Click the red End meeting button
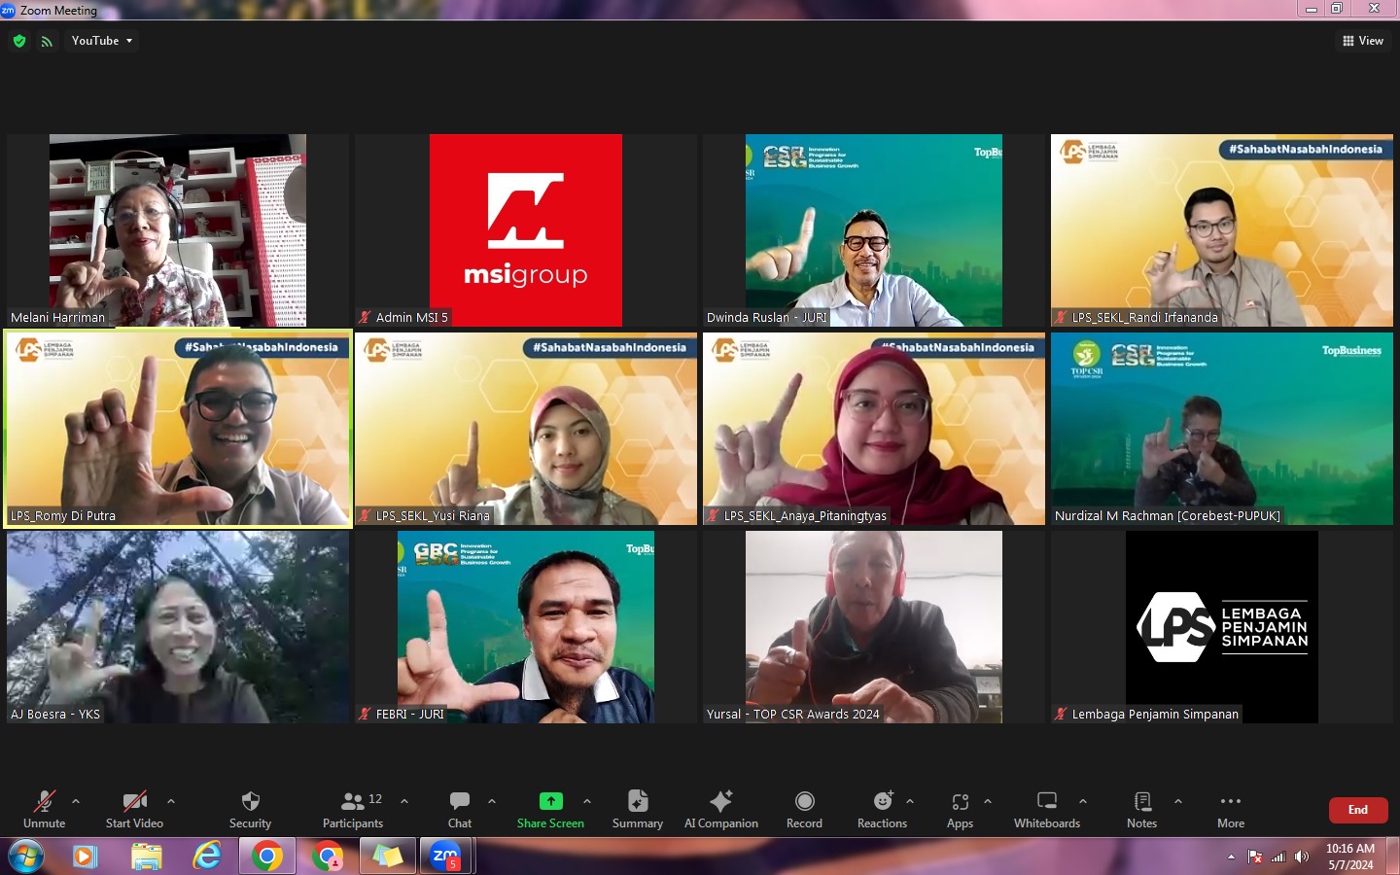The image size is (1400, 875). [x=1357, y=810]
